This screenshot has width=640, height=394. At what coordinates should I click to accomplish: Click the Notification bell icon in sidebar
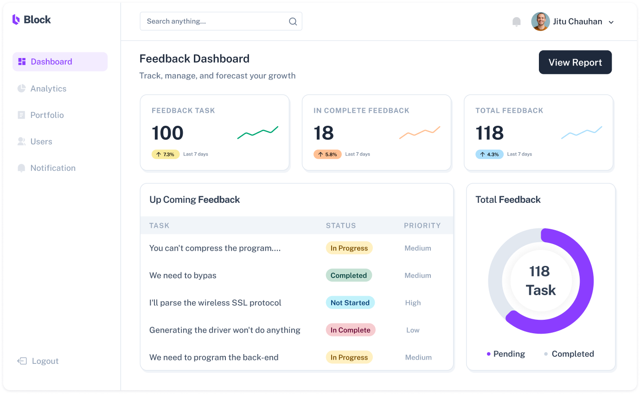tap(21, 168)
